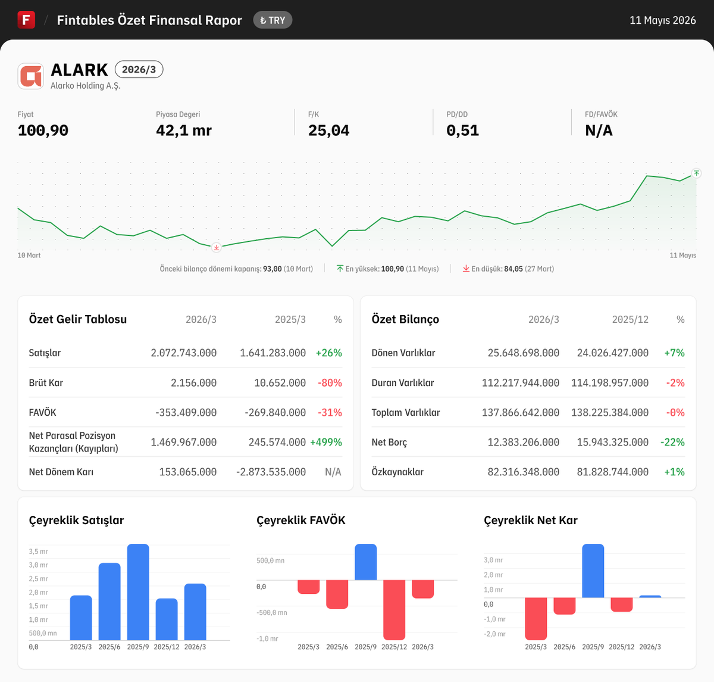The height and width of the screenshot is (682, 714).
Task: Click the PD/DD value 0,51
Action: point(463,130)
